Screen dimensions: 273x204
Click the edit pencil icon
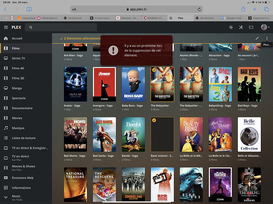click(257, 38)
